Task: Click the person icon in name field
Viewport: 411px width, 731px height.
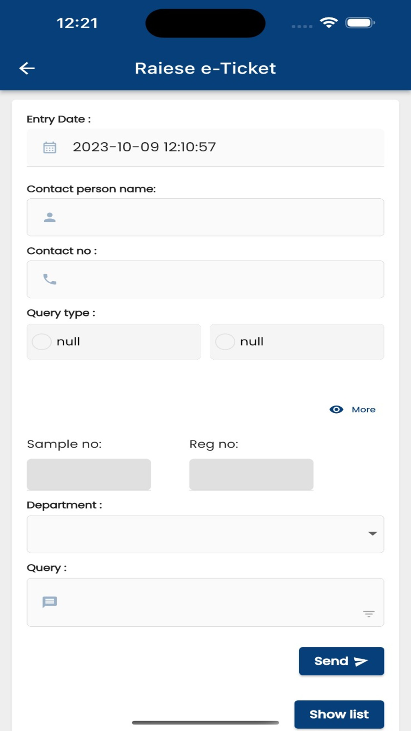Action: coord(50,217)
